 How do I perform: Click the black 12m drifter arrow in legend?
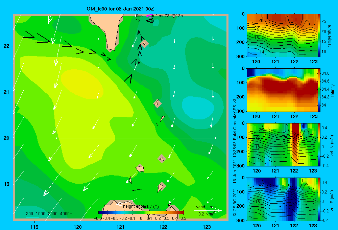pyautogui.click(x=150, y=21)
